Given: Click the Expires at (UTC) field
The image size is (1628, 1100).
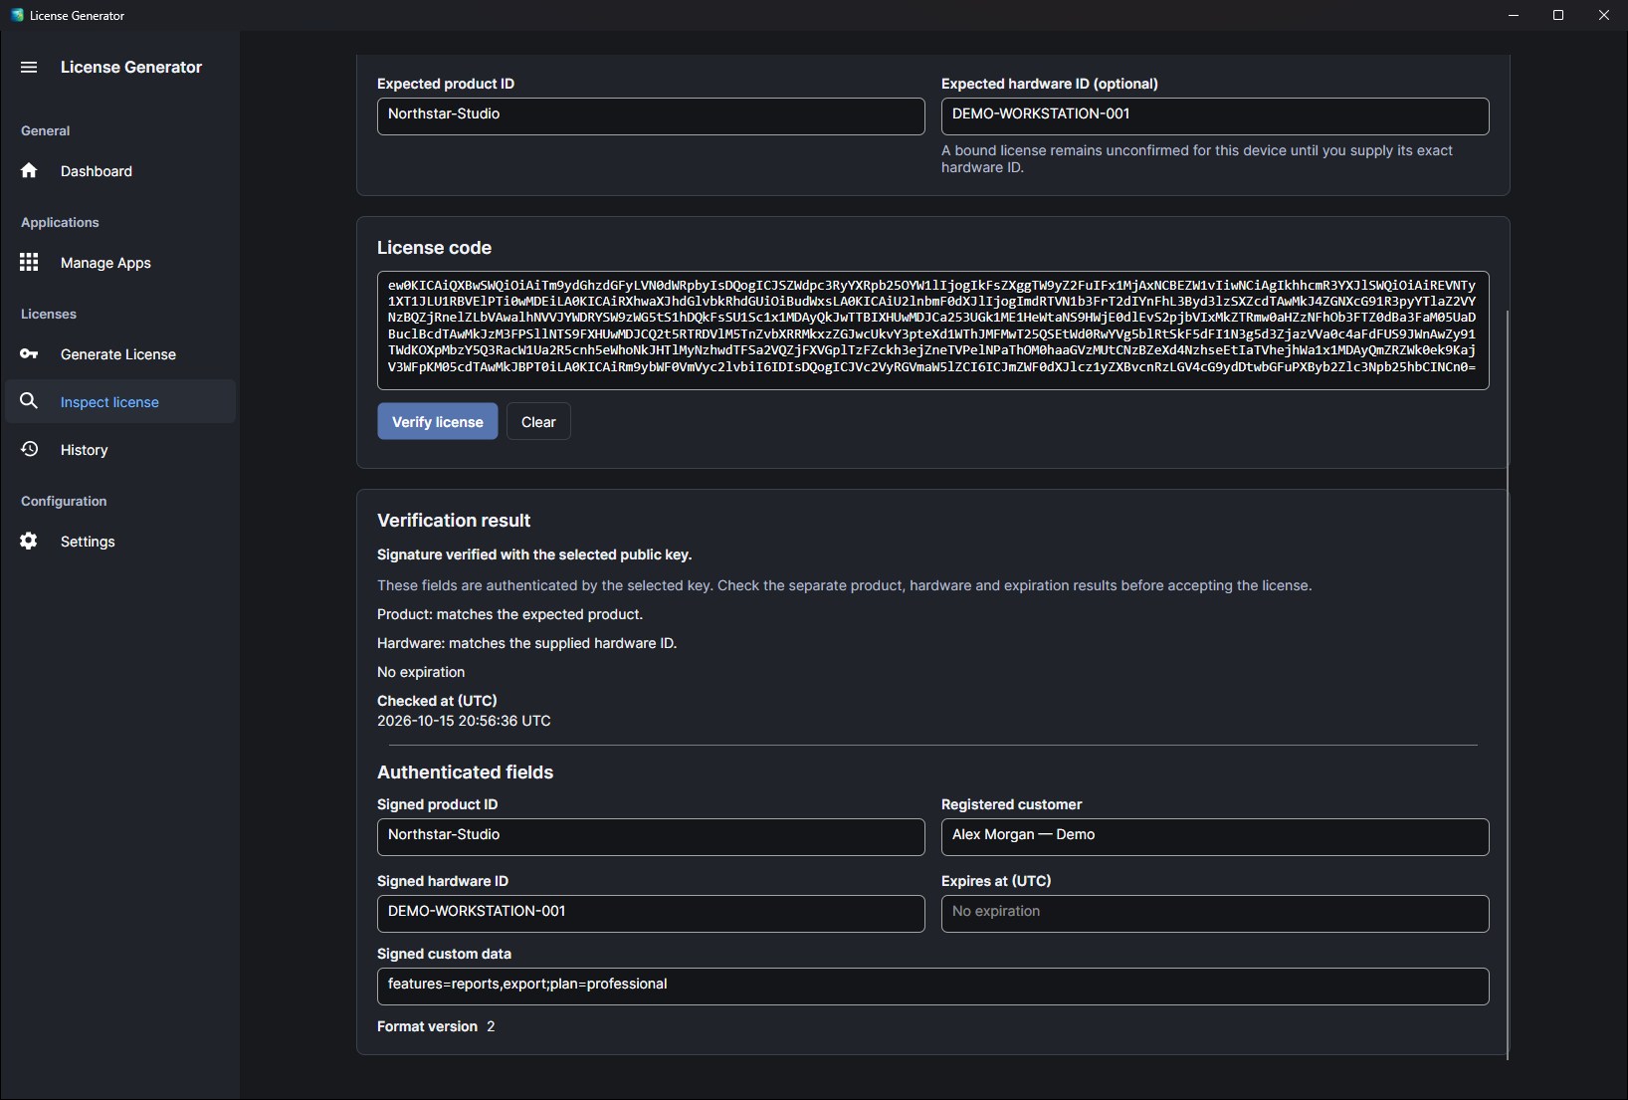Looking at the screenshot, I should click(1215, 913).
